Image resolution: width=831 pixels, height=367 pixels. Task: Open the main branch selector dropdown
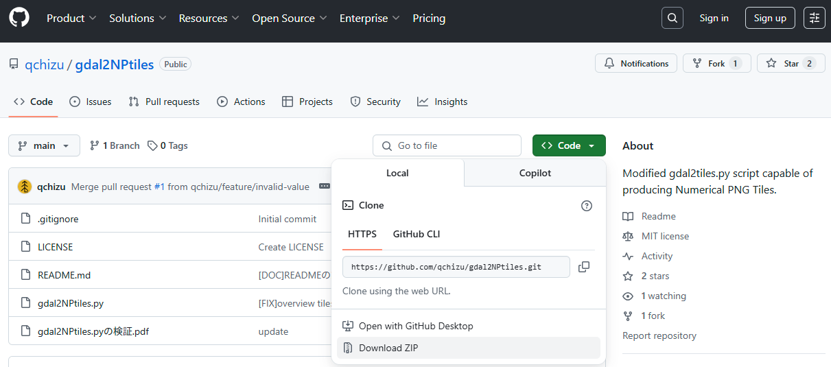[44, 145]
